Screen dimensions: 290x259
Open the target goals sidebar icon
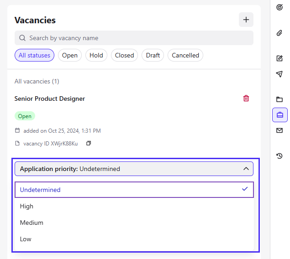coord(279,7)
